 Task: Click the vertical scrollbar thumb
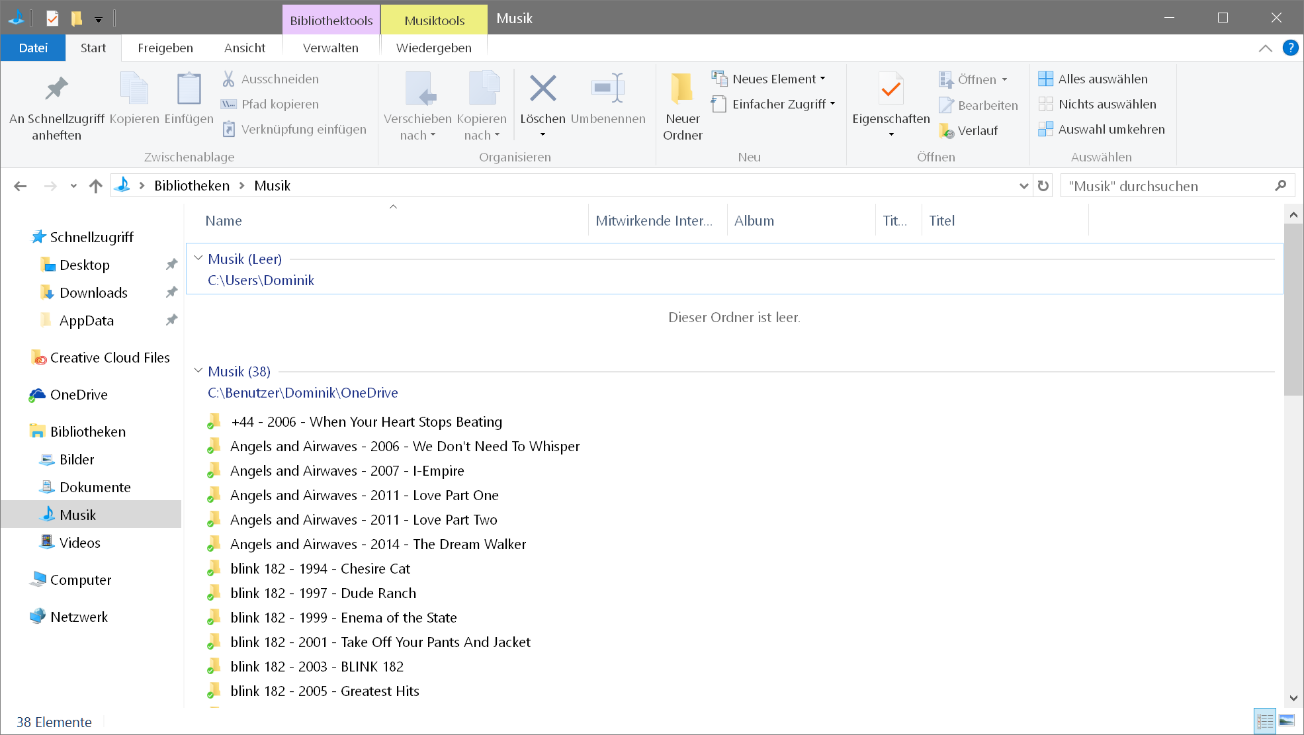click(x=1293, y=308)
